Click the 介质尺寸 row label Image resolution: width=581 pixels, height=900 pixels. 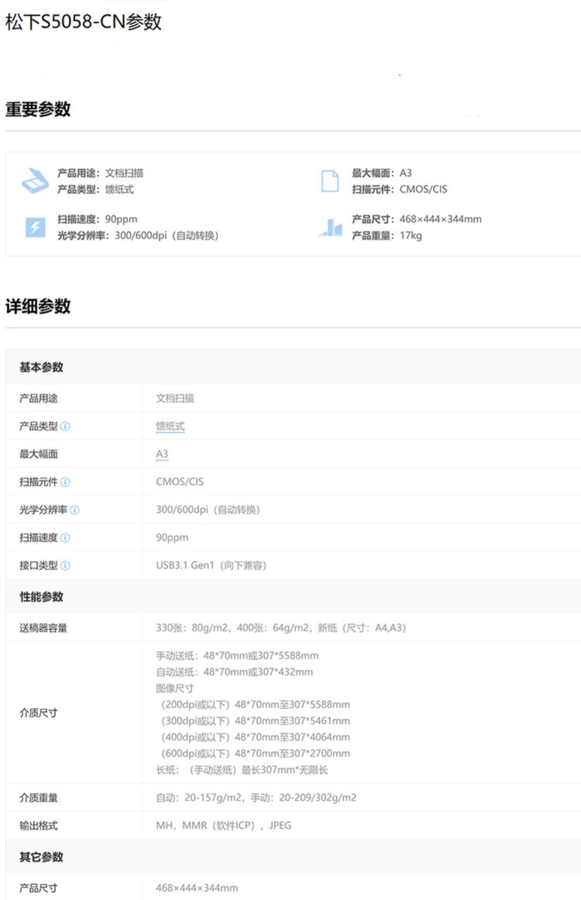[38, 712]
